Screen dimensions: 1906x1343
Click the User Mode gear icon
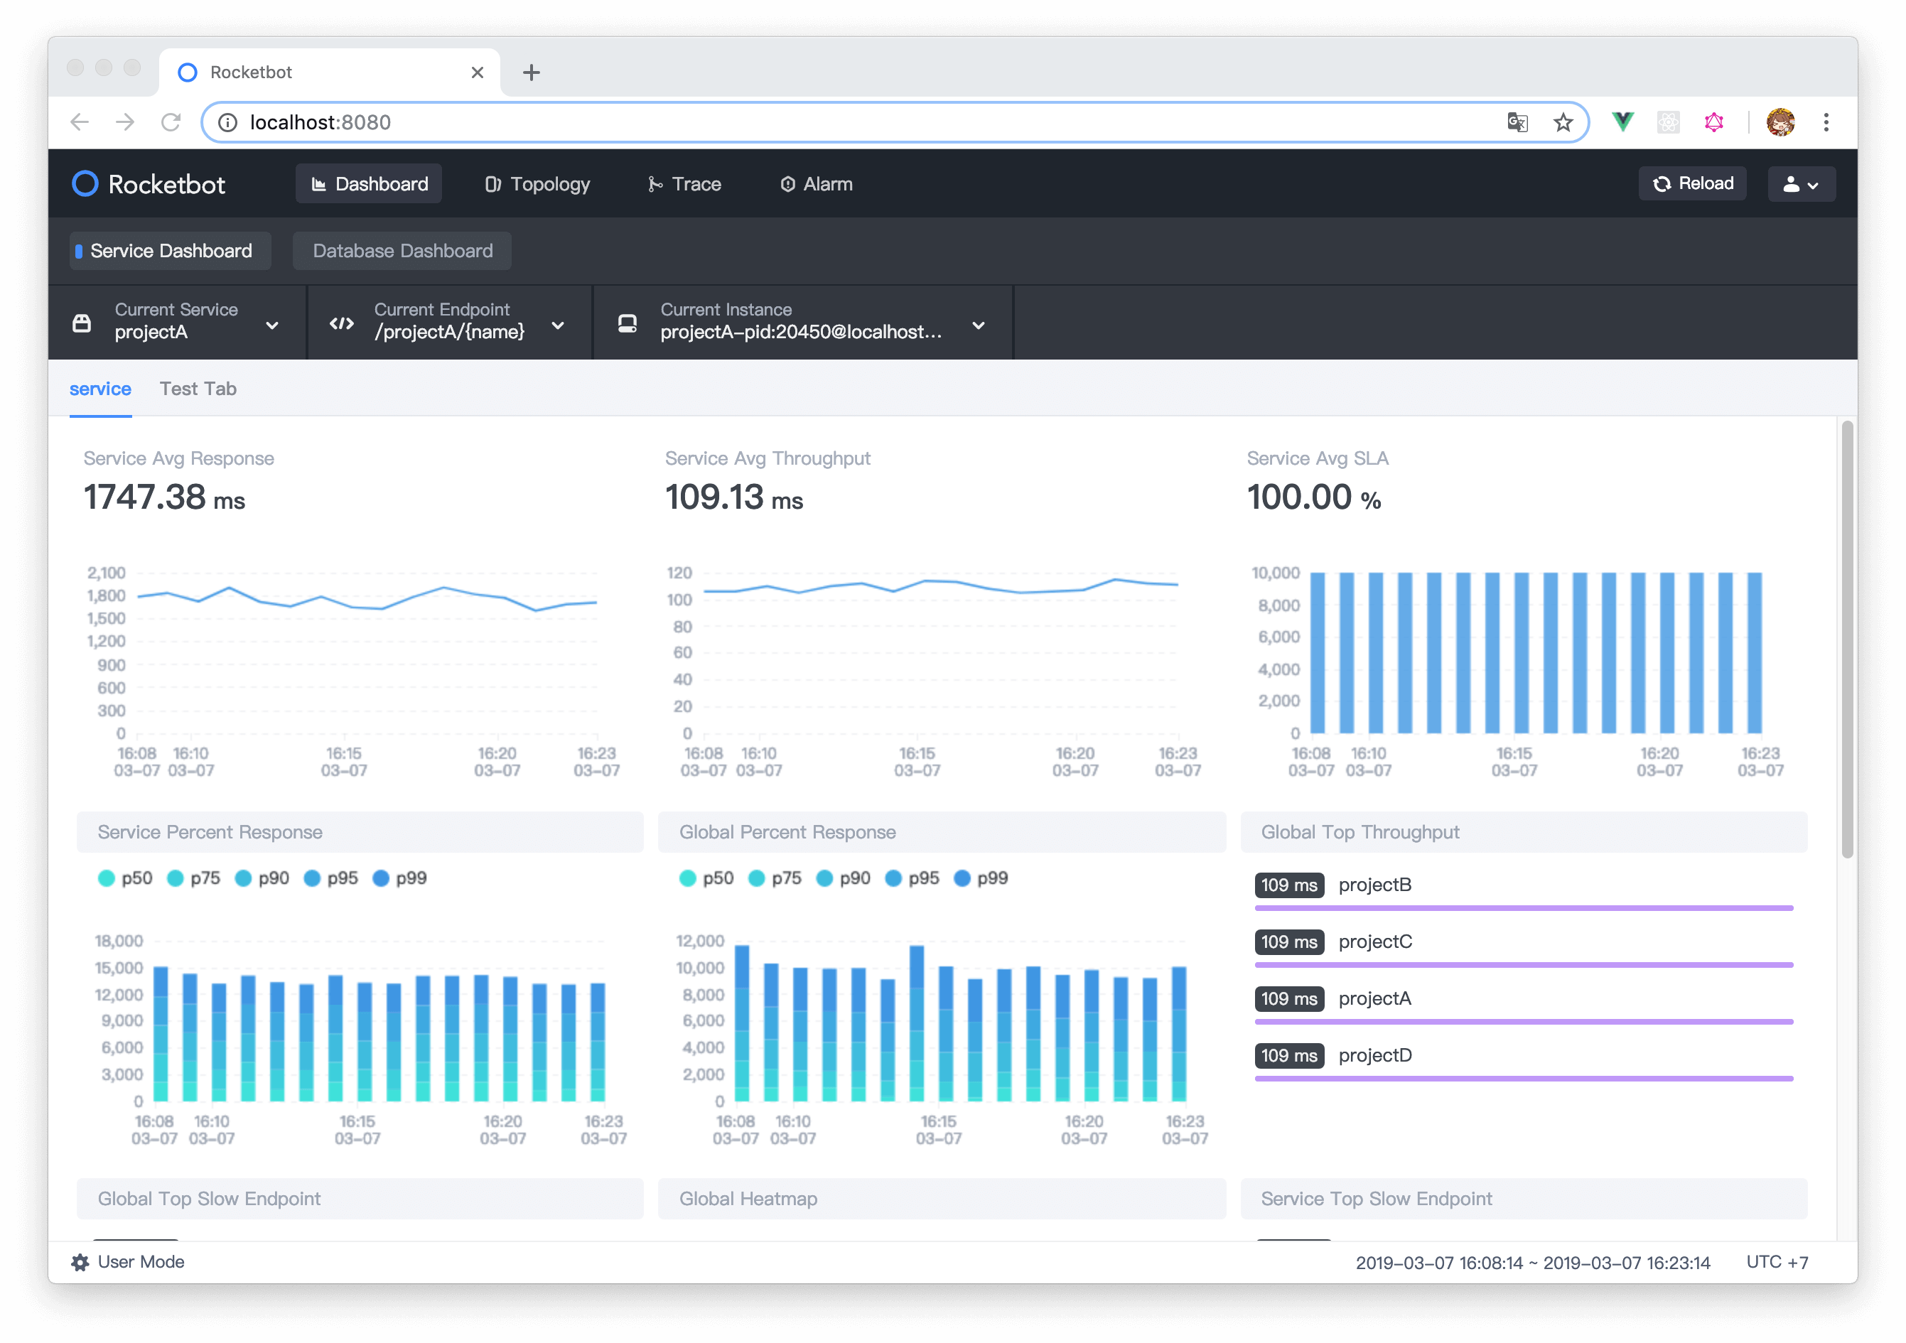[80, 1262]
